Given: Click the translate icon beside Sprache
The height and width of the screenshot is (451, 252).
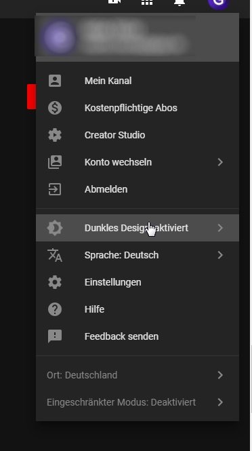Looking at the screenshot, I should point(55,255).
